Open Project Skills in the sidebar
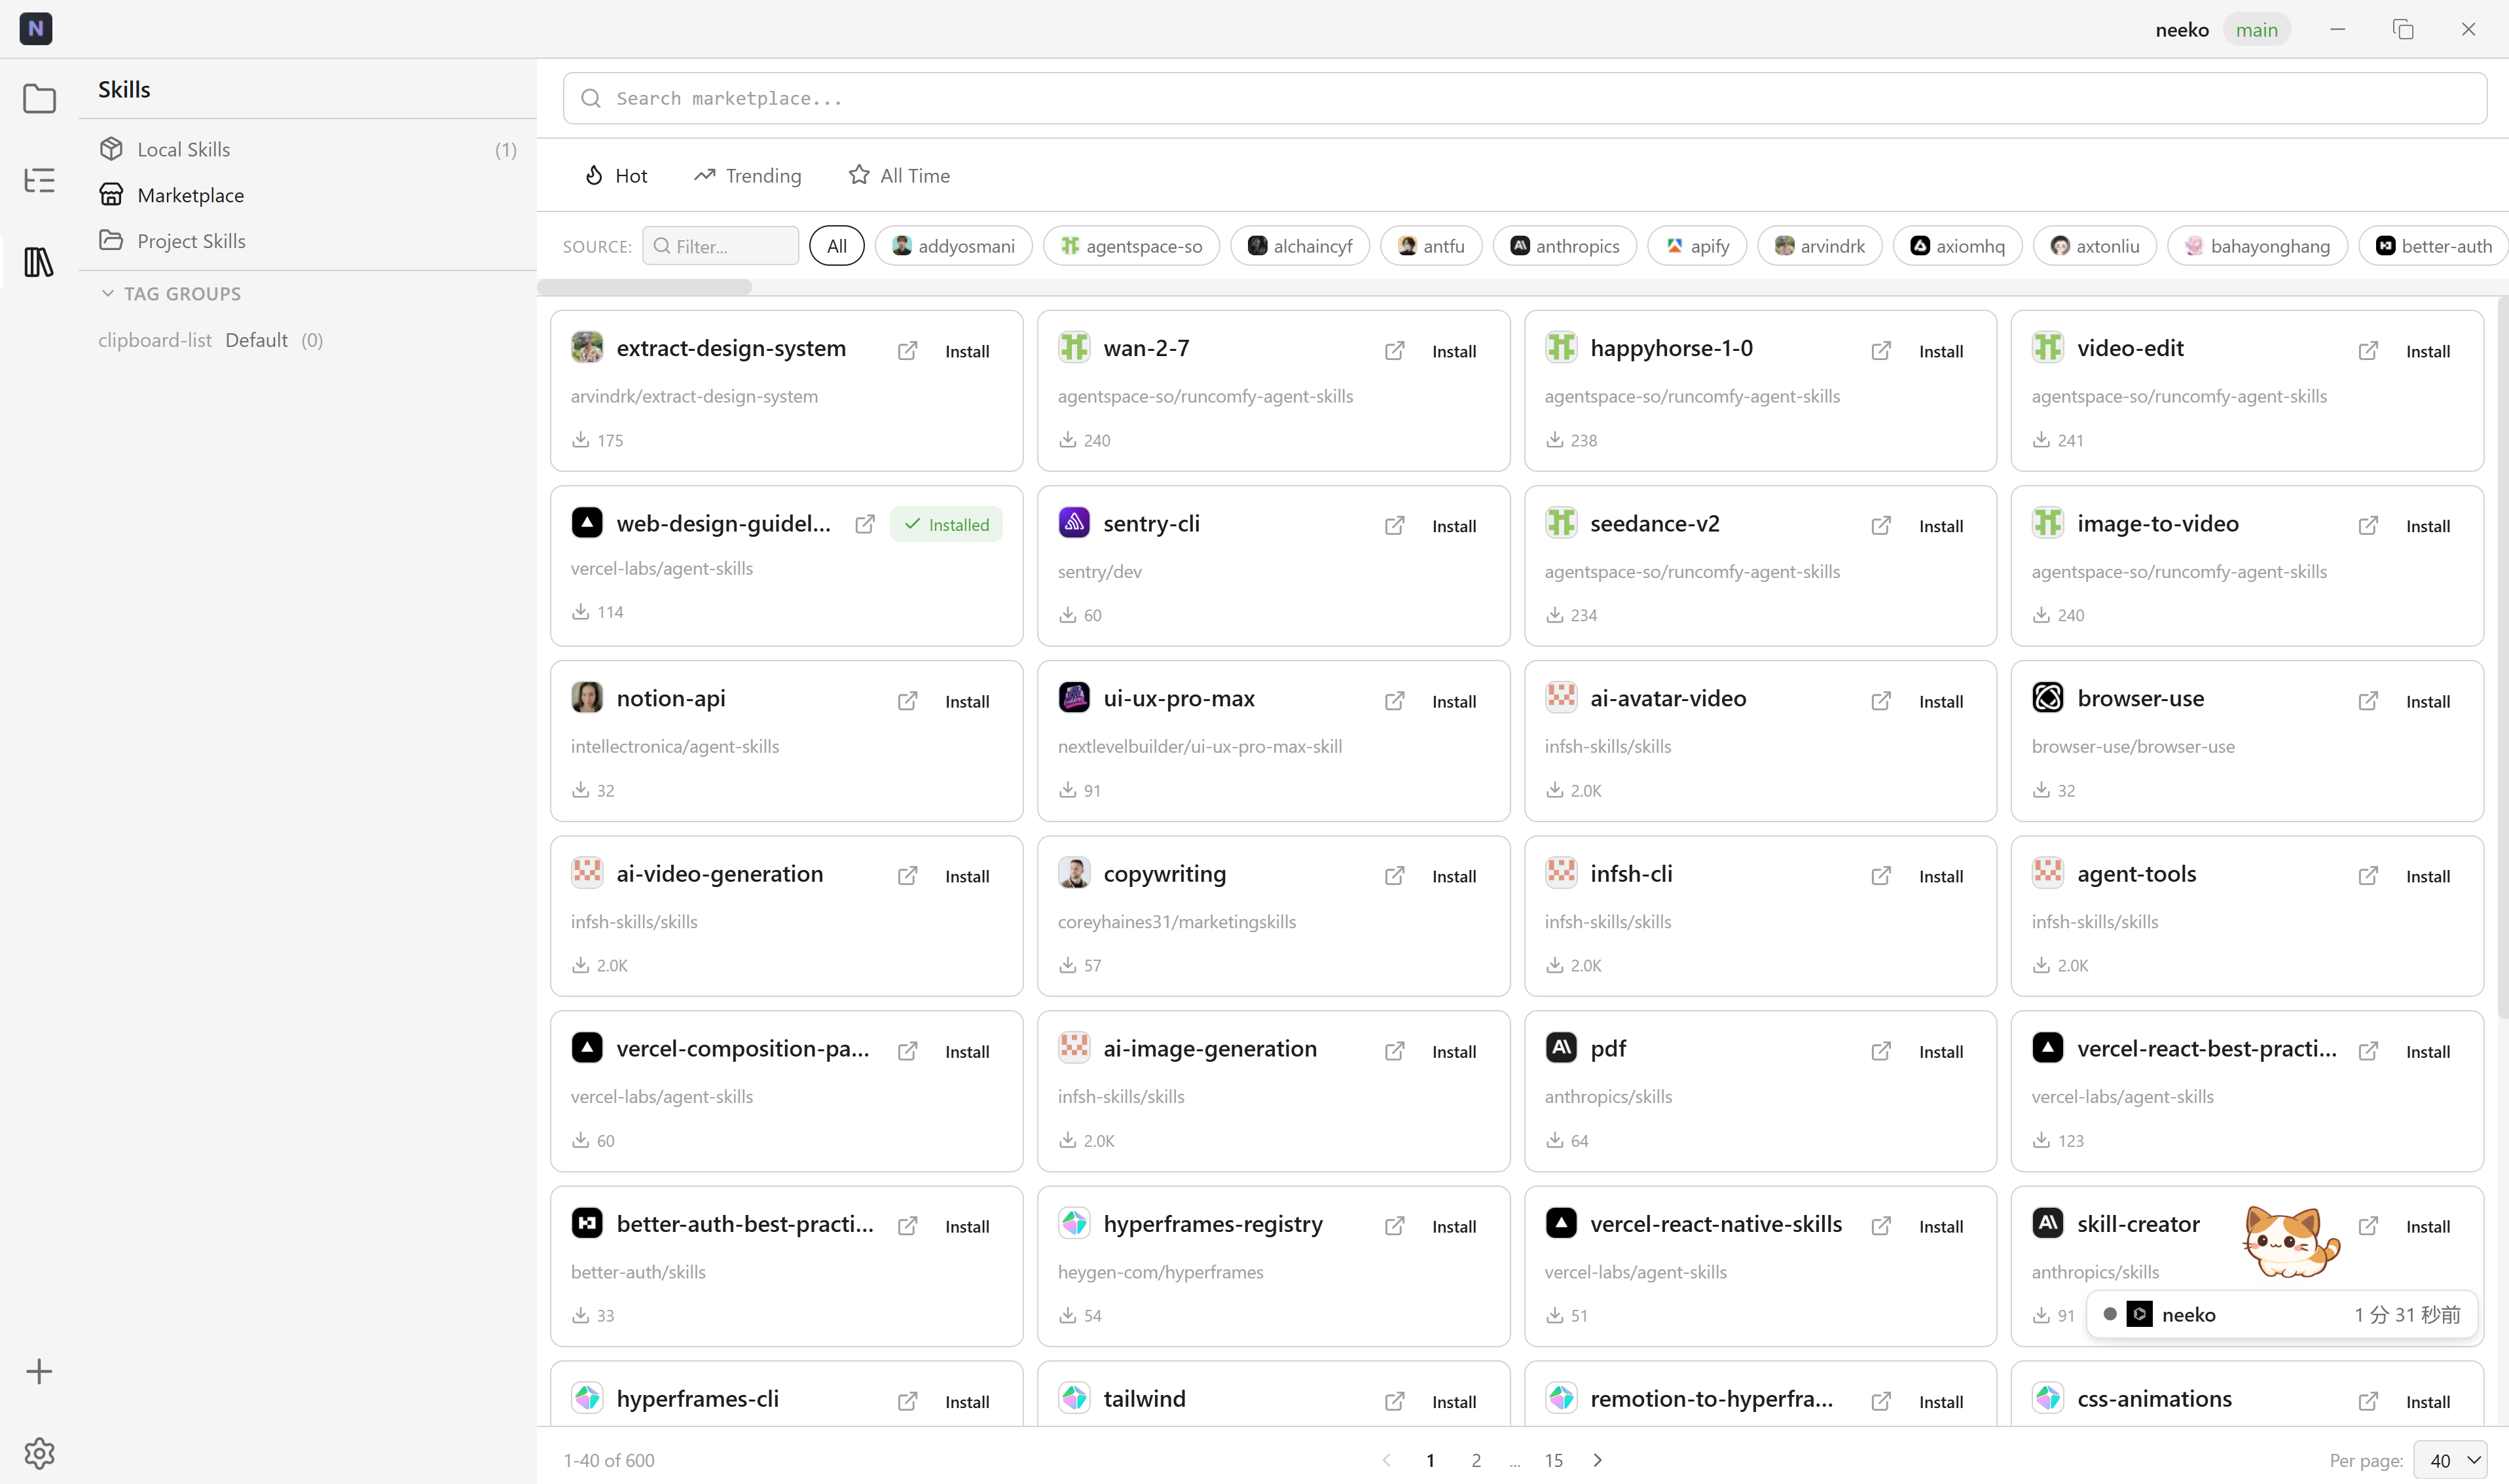The image size is (2509, 1484). coord(308,241)
